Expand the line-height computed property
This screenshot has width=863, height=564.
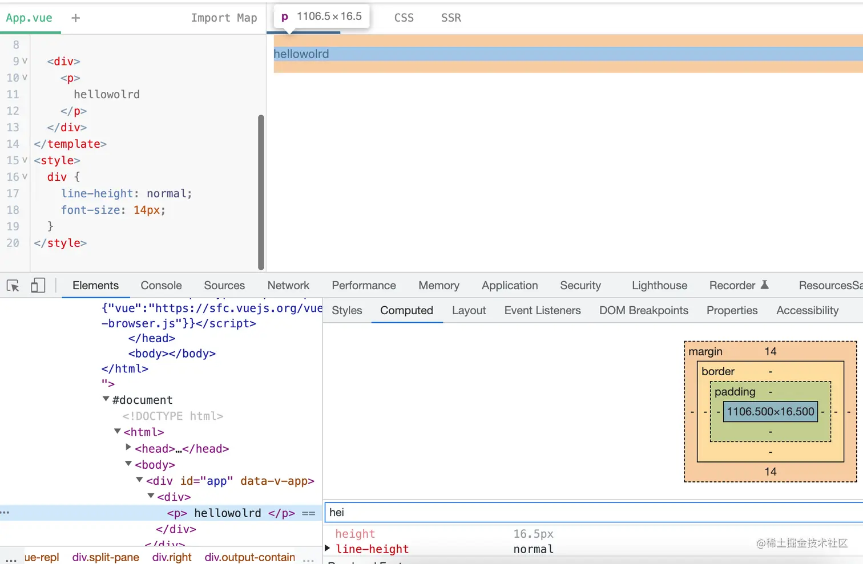pos(328,548)
